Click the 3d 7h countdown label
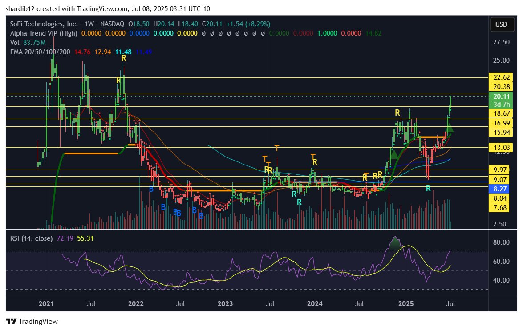523x331 pixels. point(502,105)
